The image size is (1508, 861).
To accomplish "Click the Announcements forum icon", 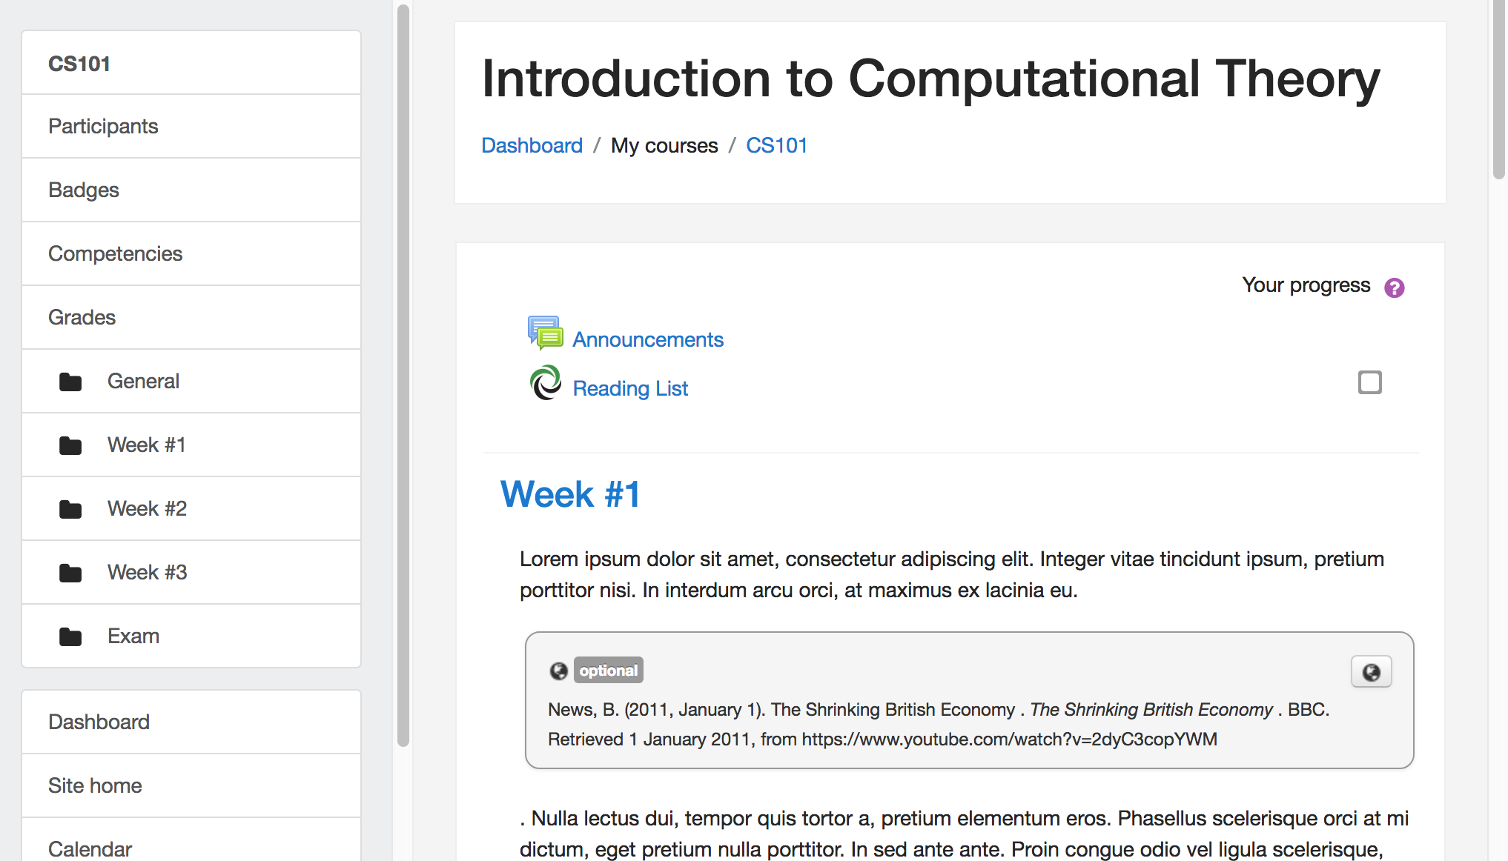I will [545, 333].
